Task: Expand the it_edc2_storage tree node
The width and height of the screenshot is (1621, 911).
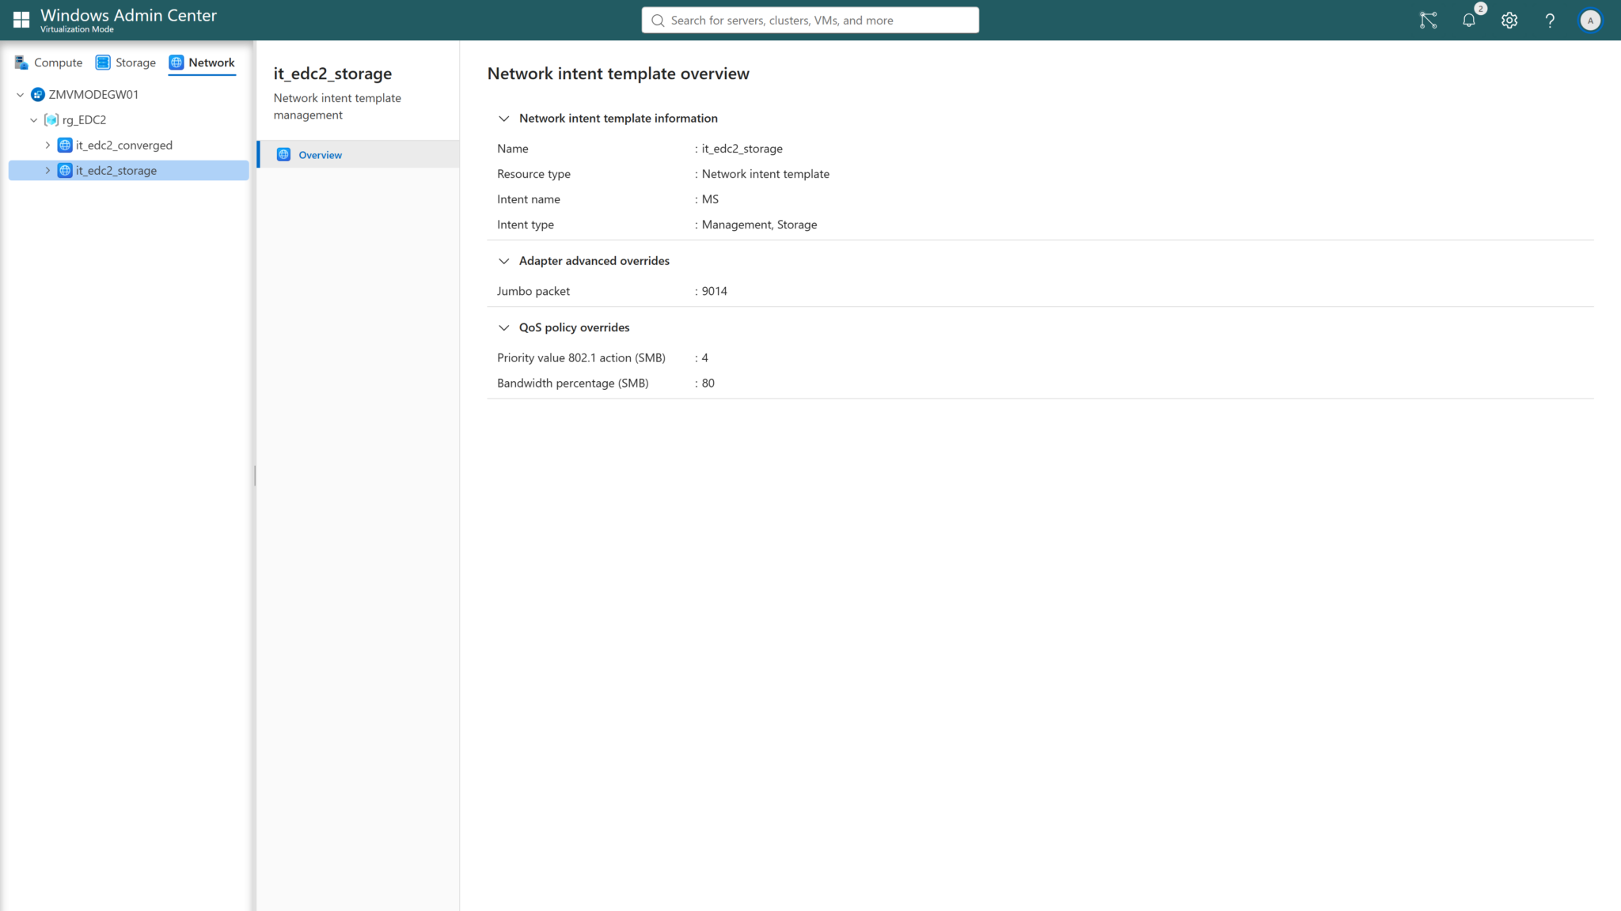Action: pos(47,170)
